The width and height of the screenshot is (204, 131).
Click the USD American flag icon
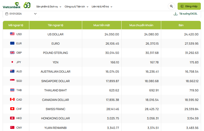12,34
